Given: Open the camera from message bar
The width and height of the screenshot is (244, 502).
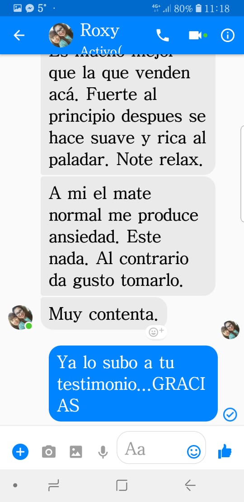Looking at the screenshot, I should pos(49,452).
